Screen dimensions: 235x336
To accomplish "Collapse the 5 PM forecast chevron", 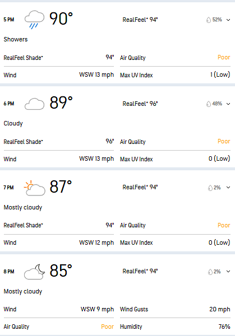I will 228,20.
